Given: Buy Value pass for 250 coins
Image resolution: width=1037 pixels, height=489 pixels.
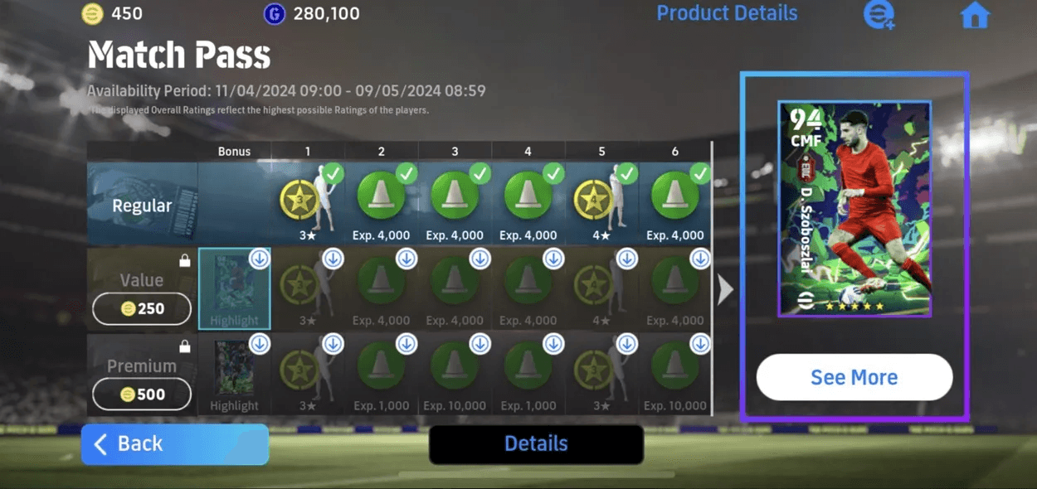Looking at the screenshot, I should tap(142, 308).
